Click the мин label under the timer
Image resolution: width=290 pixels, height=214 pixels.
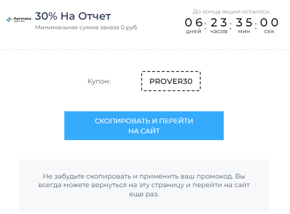coord(244,31)
